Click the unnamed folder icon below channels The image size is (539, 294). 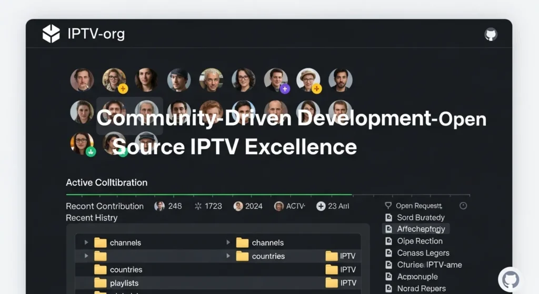[101, 256]
